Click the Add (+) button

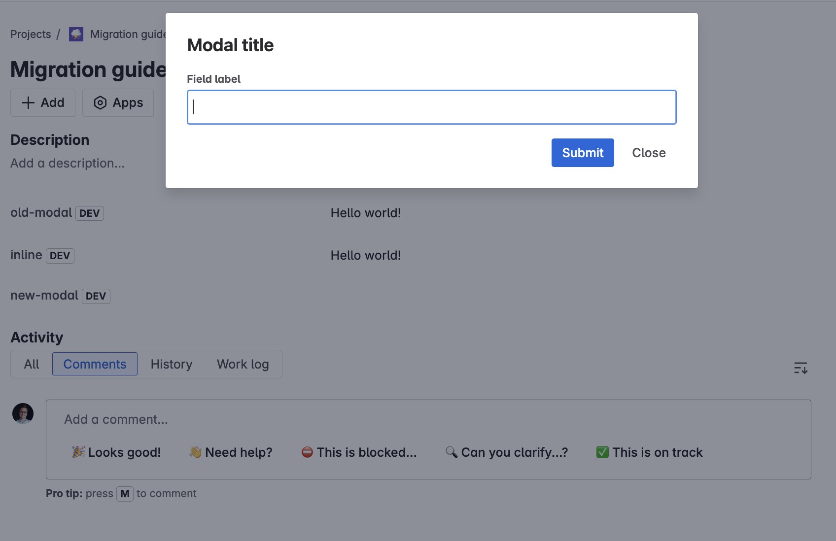point(42,102)
